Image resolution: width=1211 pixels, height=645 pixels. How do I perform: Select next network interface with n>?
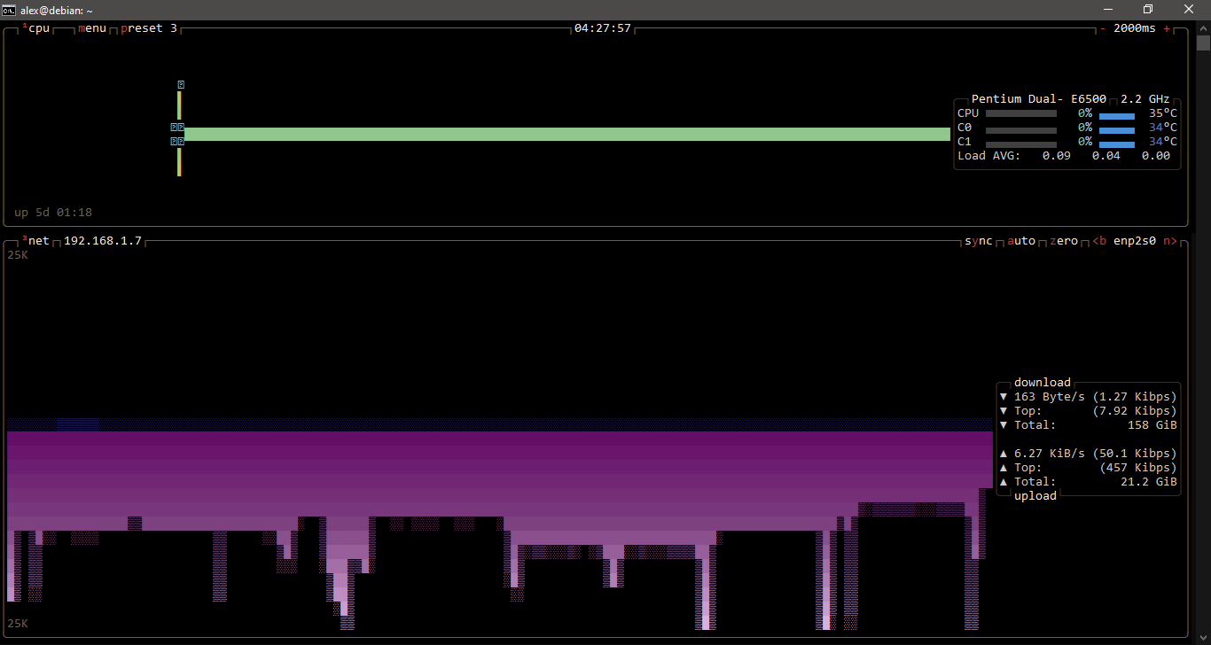click(1170, 240)
